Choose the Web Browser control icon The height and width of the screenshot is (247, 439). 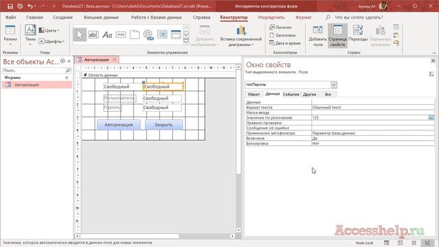[x=162, y=35]
